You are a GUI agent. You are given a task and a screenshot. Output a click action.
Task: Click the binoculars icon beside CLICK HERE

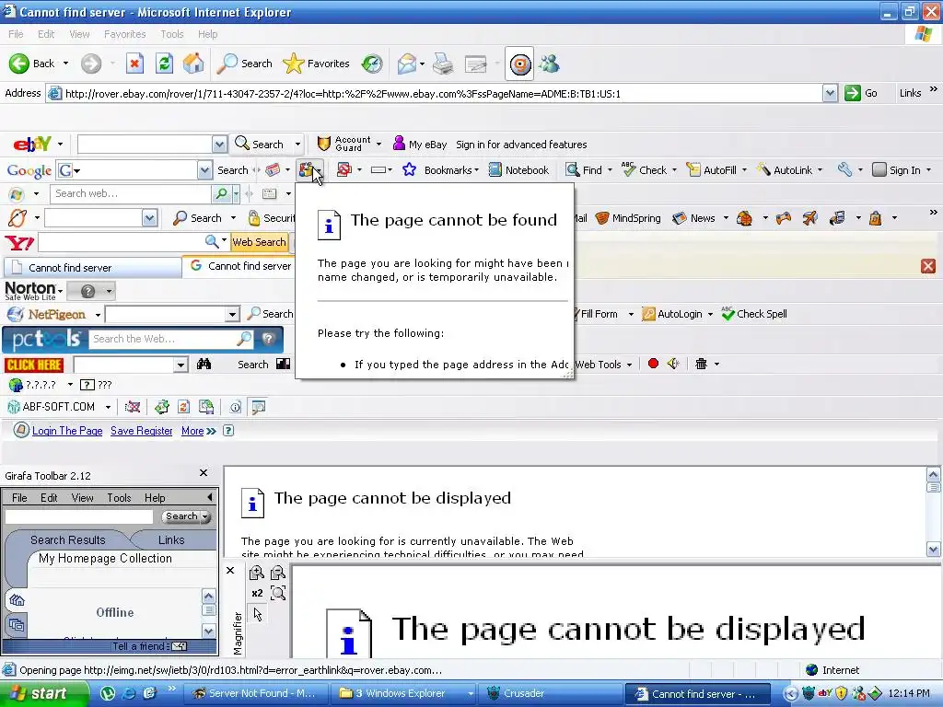coord(204,364)
